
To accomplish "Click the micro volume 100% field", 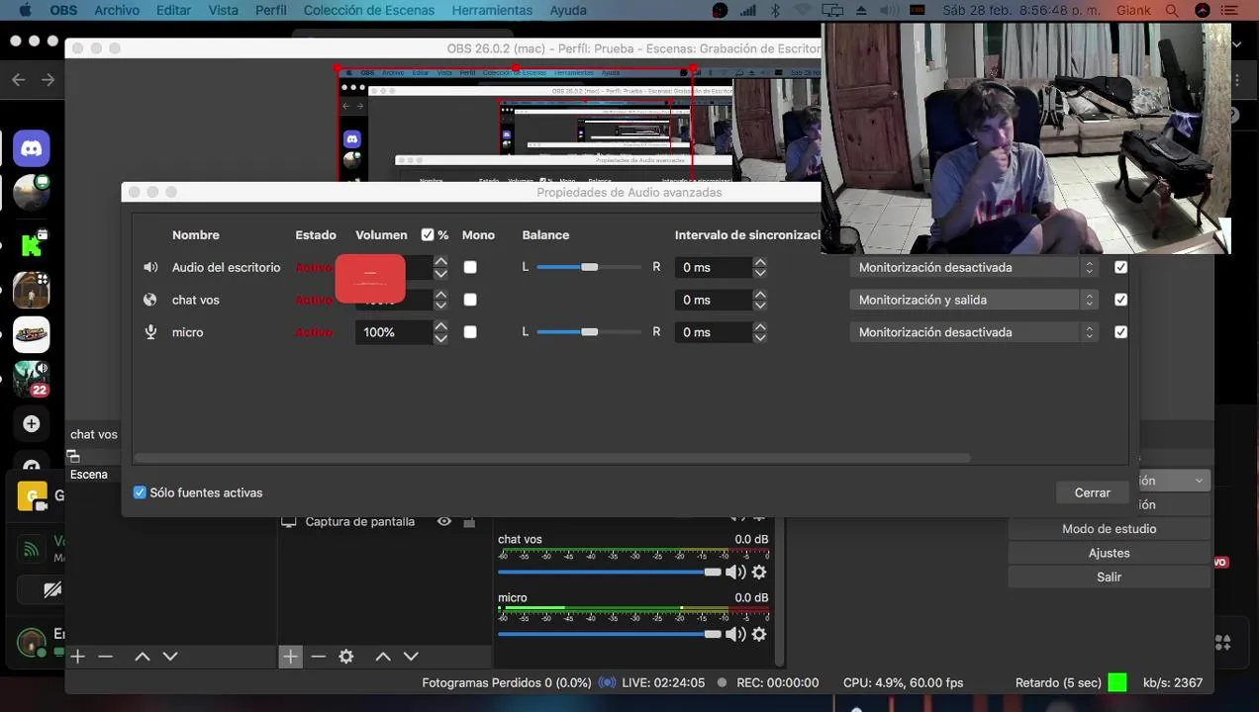I will [x=394, y=332].
